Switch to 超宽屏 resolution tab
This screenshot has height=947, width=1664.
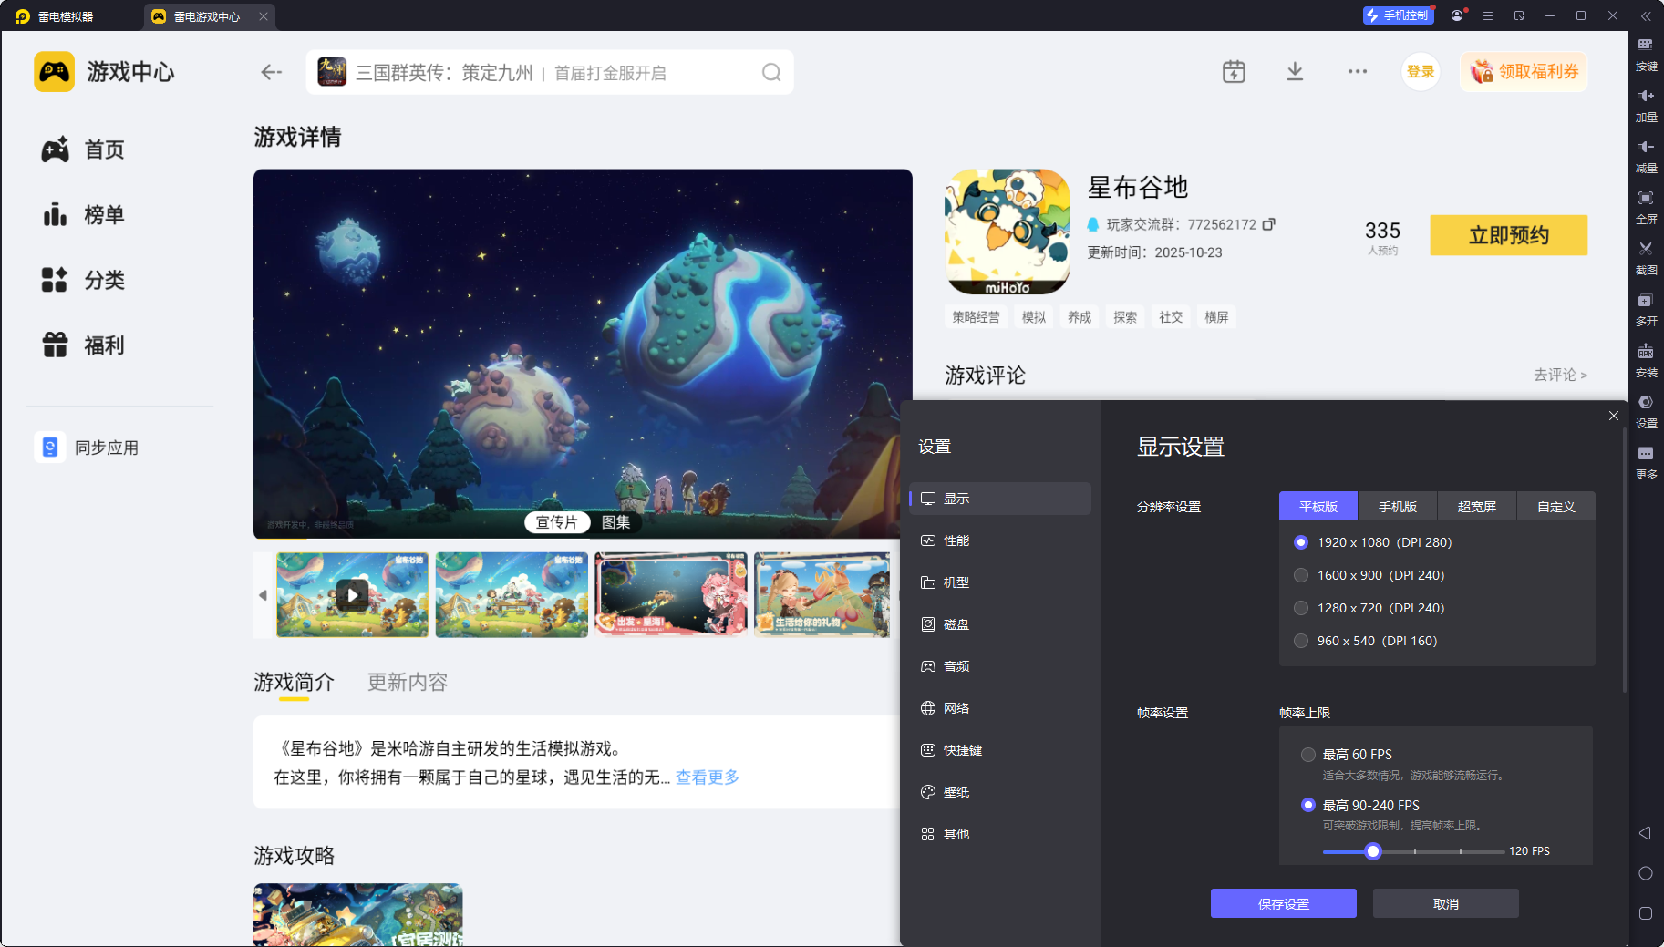tap(1477, 507)
